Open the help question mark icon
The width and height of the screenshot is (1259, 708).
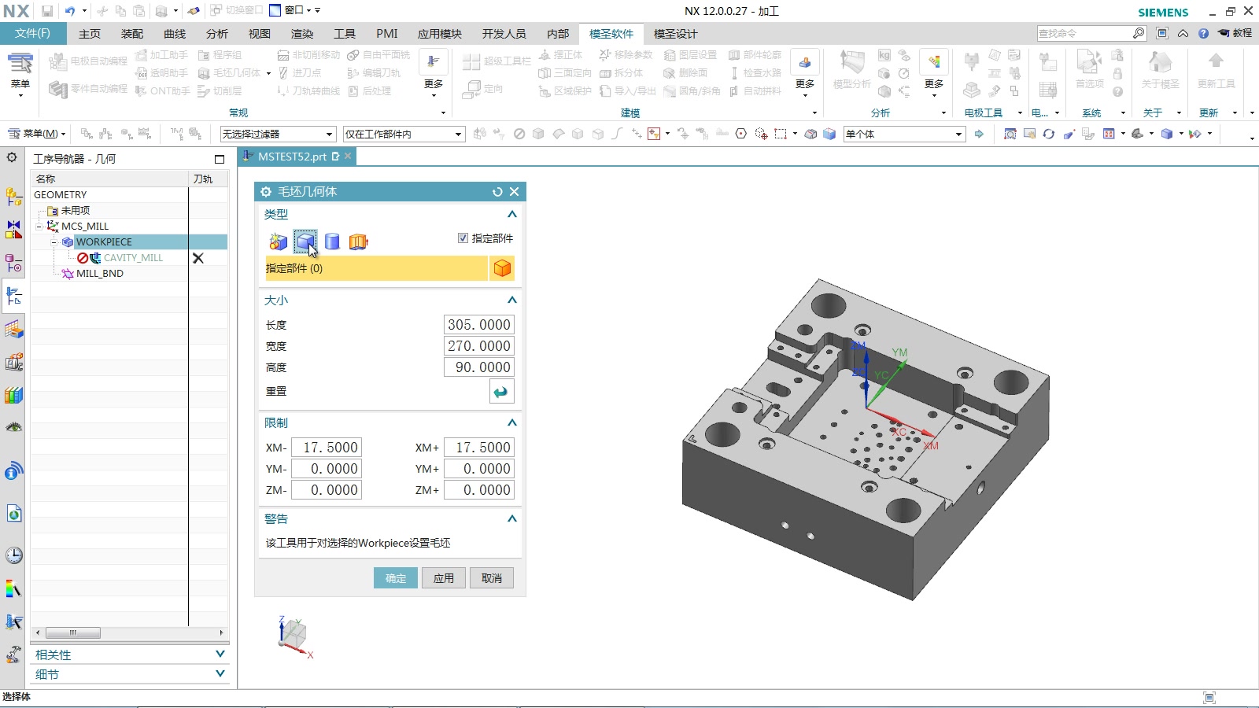click(1203, 33)
